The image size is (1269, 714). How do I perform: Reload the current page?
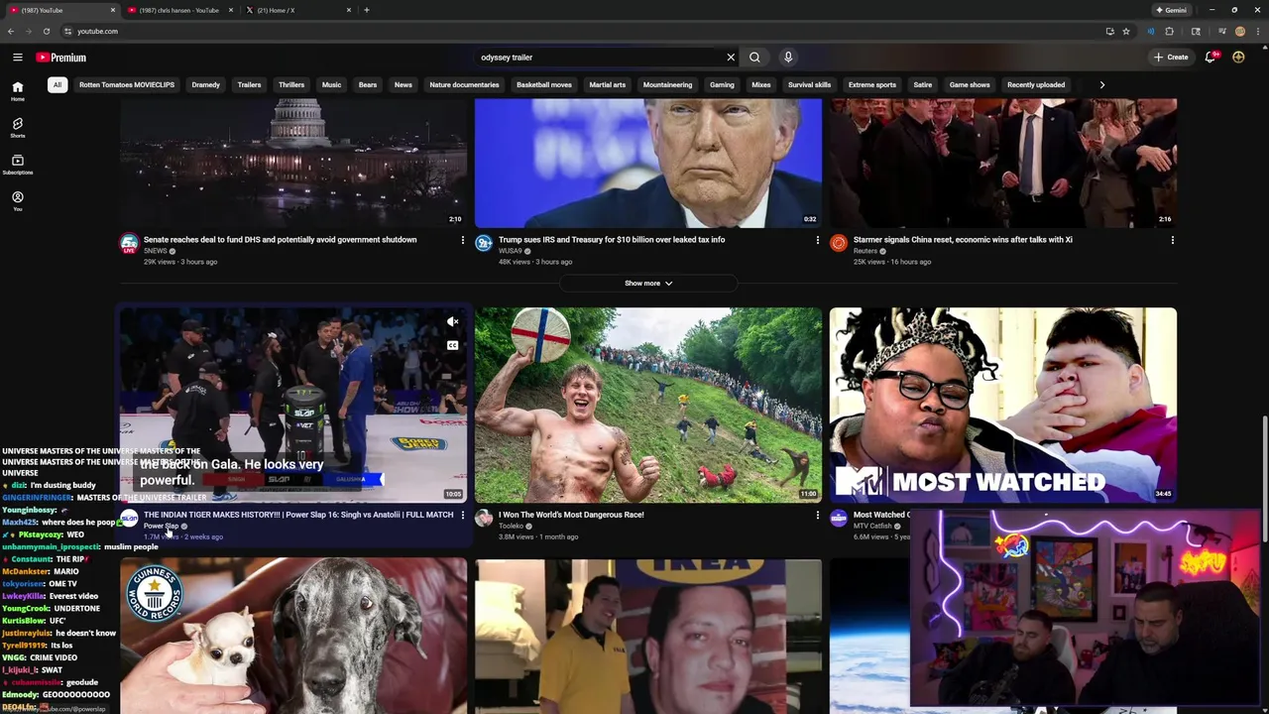point(47,31)
